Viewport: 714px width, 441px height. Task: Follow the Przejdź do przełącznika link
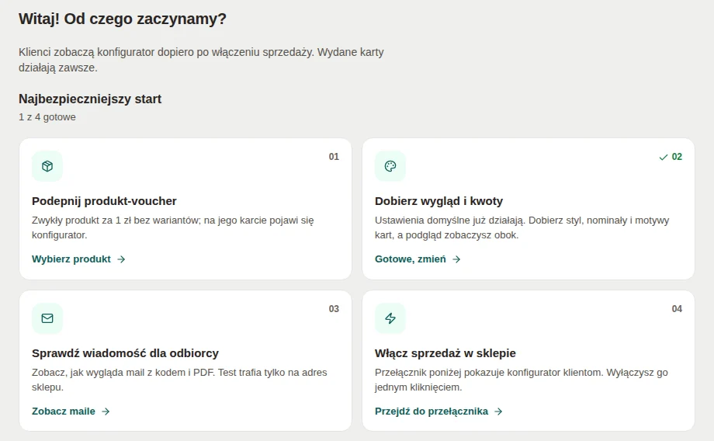[x=438, y=411]
